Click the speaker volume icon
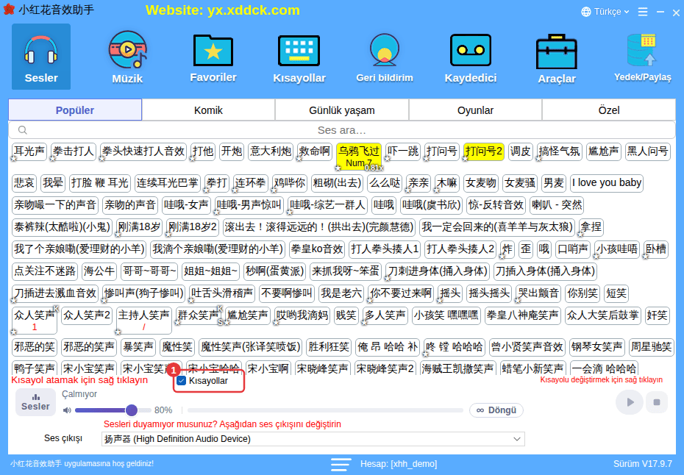 67,410
